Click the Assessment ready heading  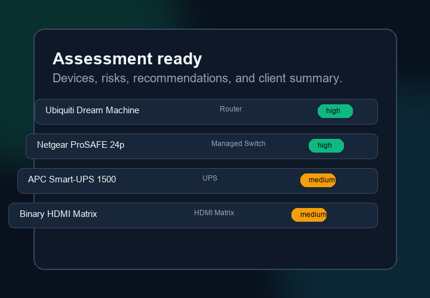[x=127, y=58]
